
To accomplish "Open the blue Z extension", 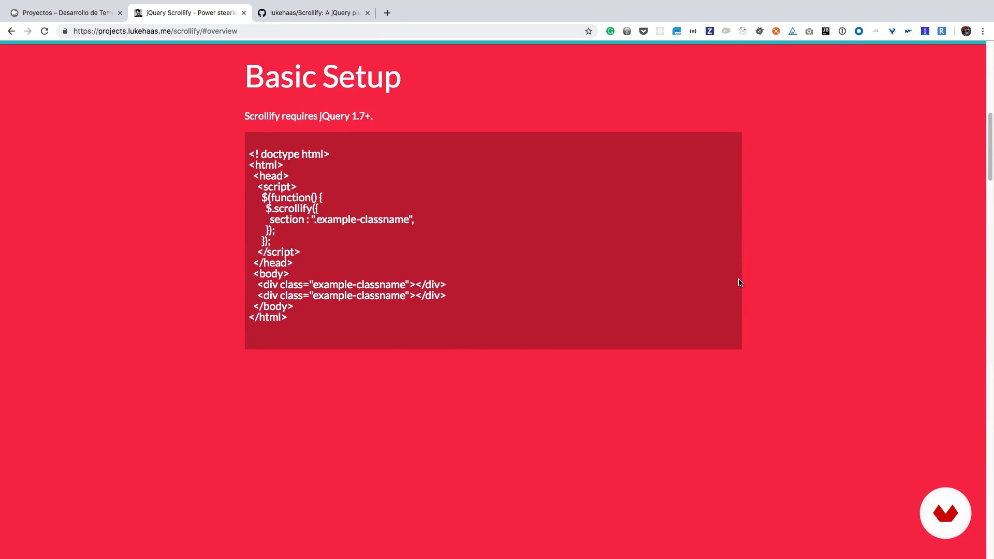I will (710, 31).
